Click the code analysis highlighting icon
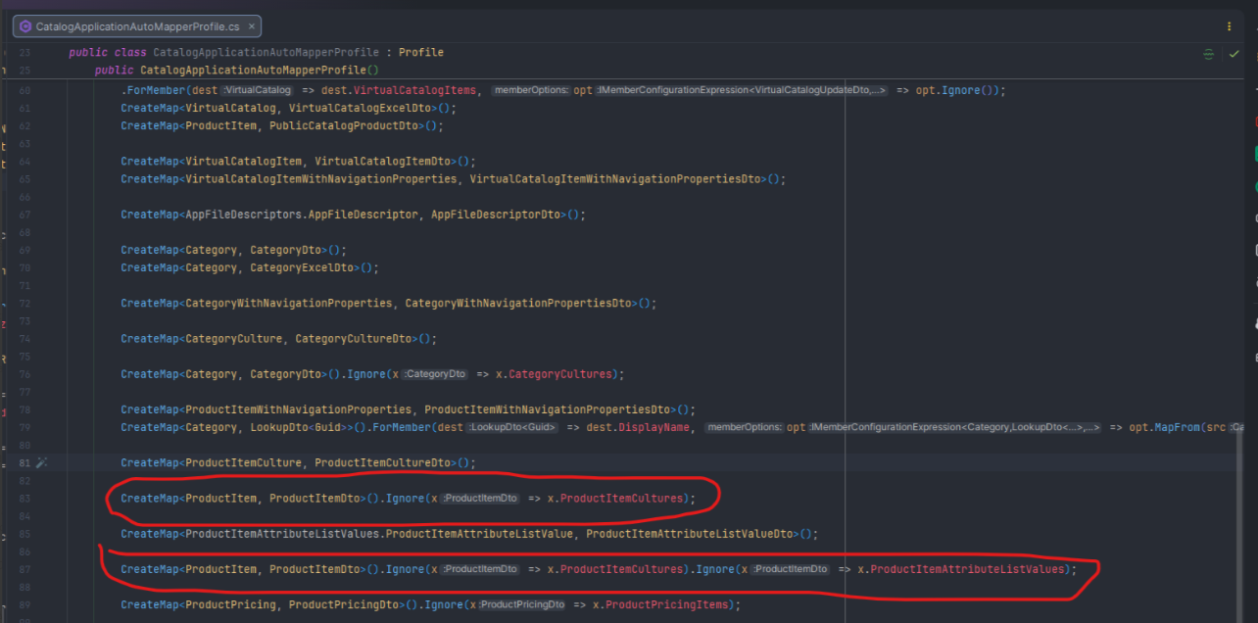 click(x=1209, y=54)
